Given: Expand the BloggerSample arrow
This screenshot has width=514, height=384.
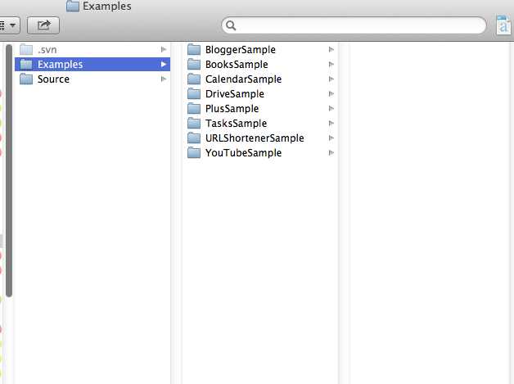Looking at the screenshot, I should [x=331, y=49].
